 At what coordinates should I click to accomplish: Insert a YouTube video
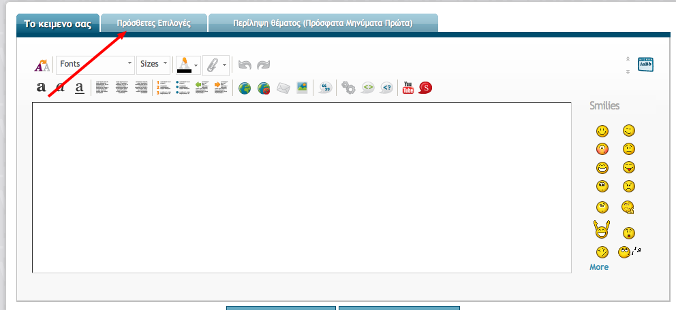click(408, 87)
